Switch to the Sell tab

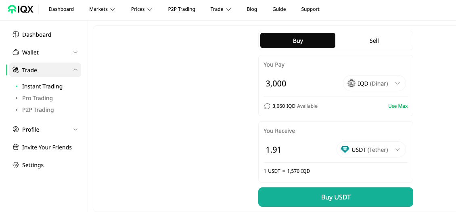(374, 40)
